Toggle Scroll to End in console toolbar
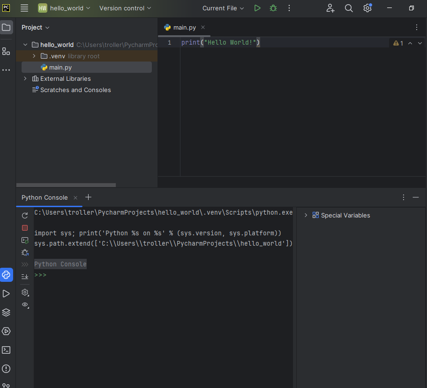 point(25,277)
